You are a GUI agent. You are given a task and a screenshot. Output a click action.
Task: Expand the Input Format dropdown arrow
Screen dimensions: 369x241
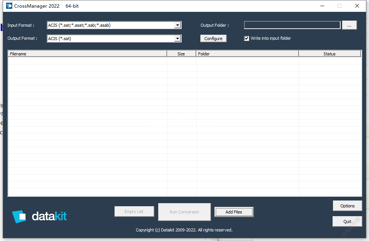tap(178, 25)
